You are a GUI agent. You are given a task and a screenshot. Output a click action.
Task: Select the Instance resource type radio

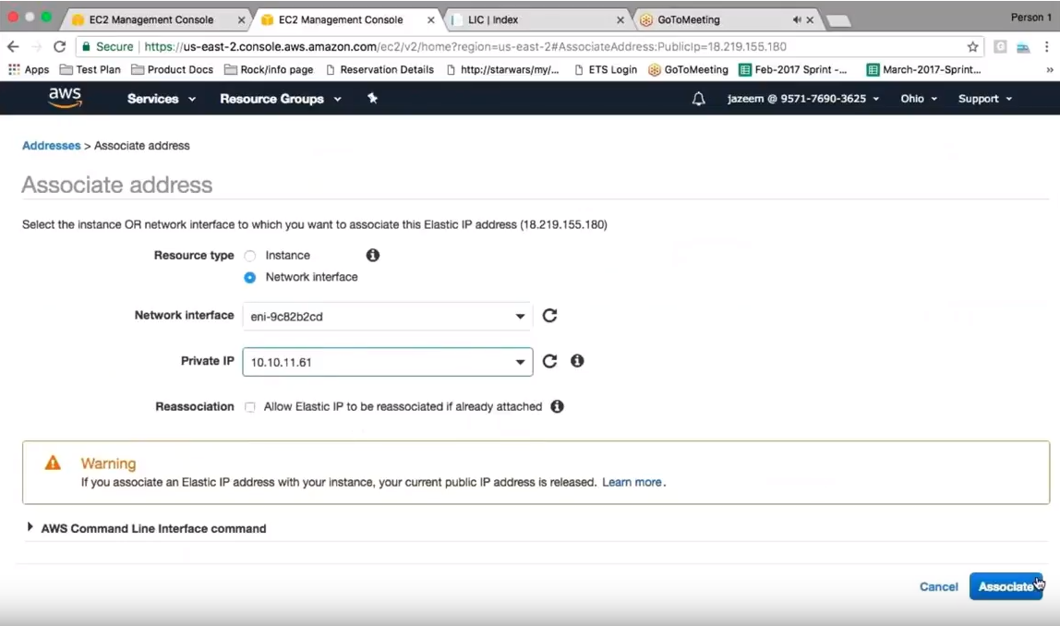pos(250,256)
